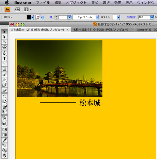Select the Gradient tool
157x159 pixels.
tap(4, 135)
